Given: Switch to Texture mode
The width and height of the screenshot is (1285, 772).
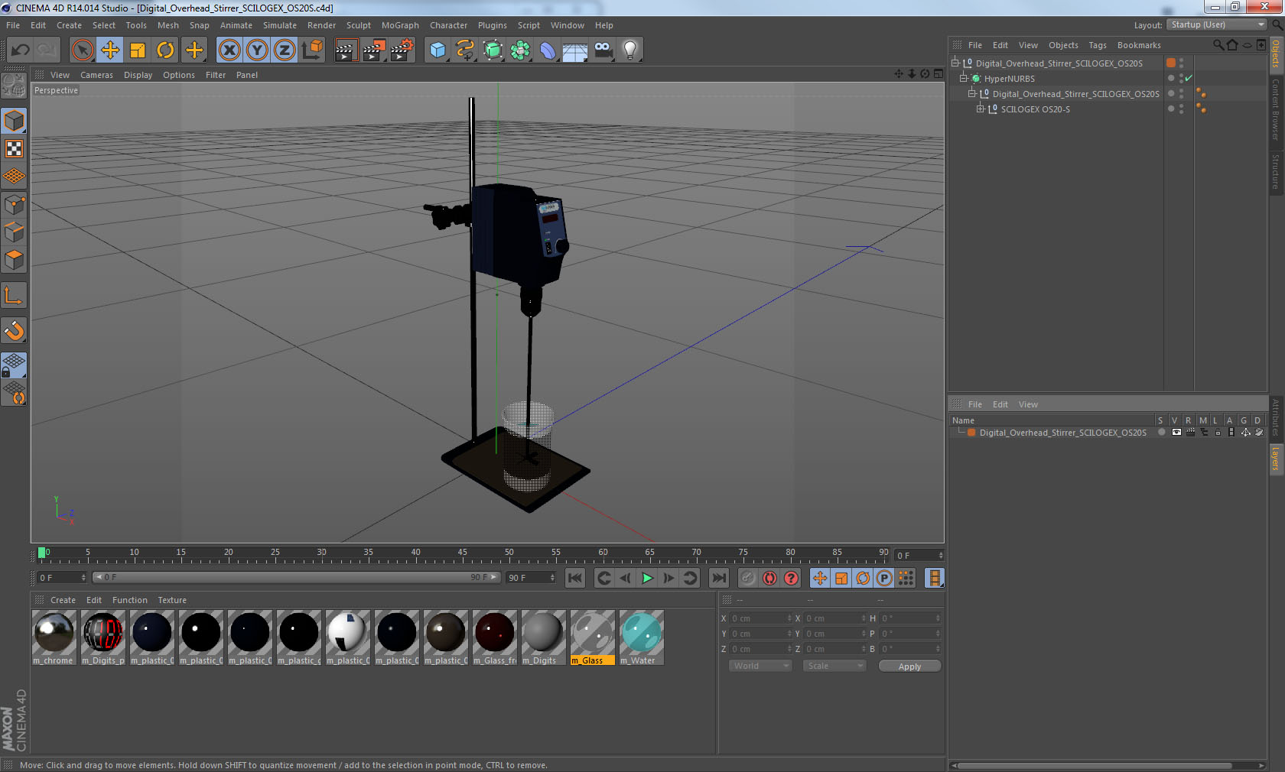Looking at the screenshot, I should pos(14,148).
